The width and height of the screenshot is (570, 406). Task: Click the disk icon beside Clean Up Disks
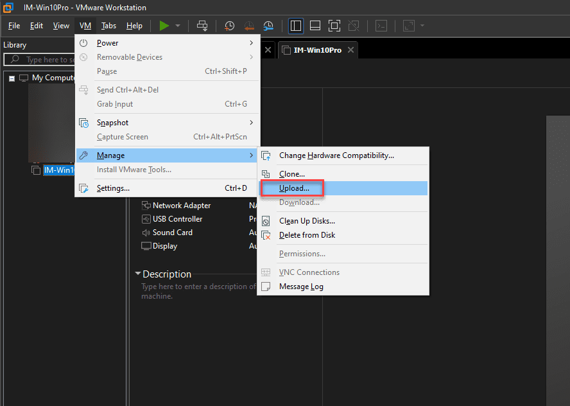coord(266,221)
